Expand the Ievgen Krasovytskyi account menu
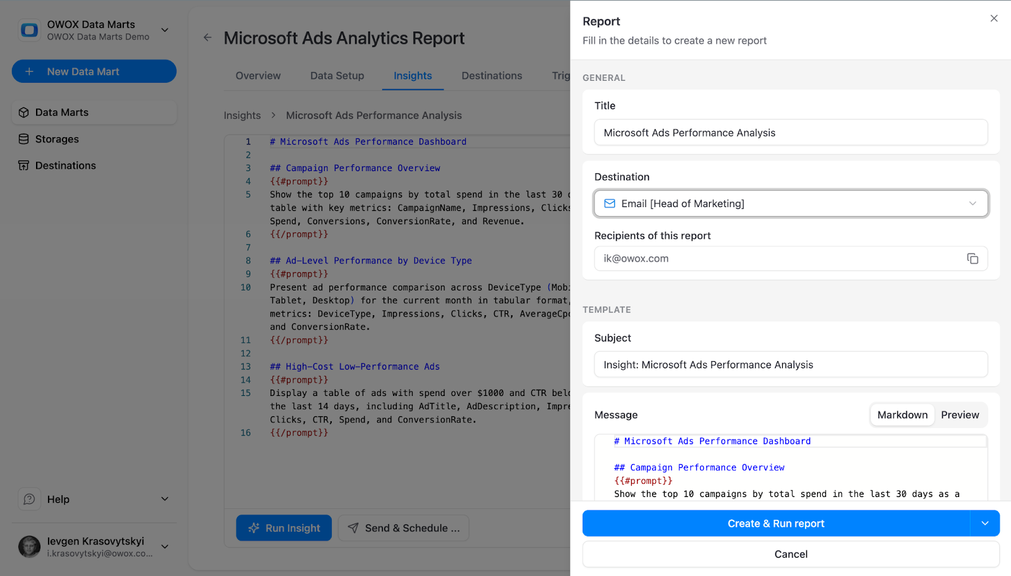This screenshot has width=1011, height=576. click(x=164, y=546)
